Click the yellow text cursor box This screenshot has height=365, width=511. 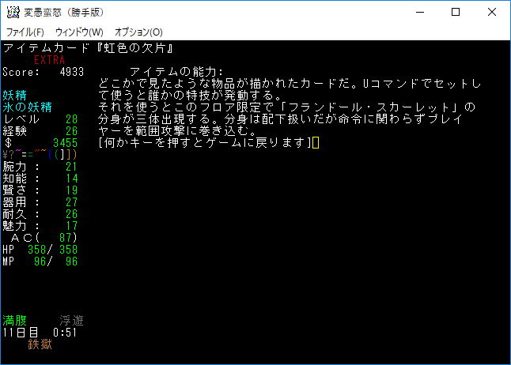point(315,142)
